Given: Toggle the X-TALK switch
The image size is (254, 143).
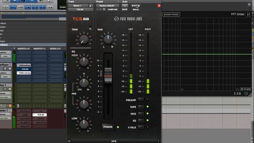Looking at the screenshot, I should point(141,127).
